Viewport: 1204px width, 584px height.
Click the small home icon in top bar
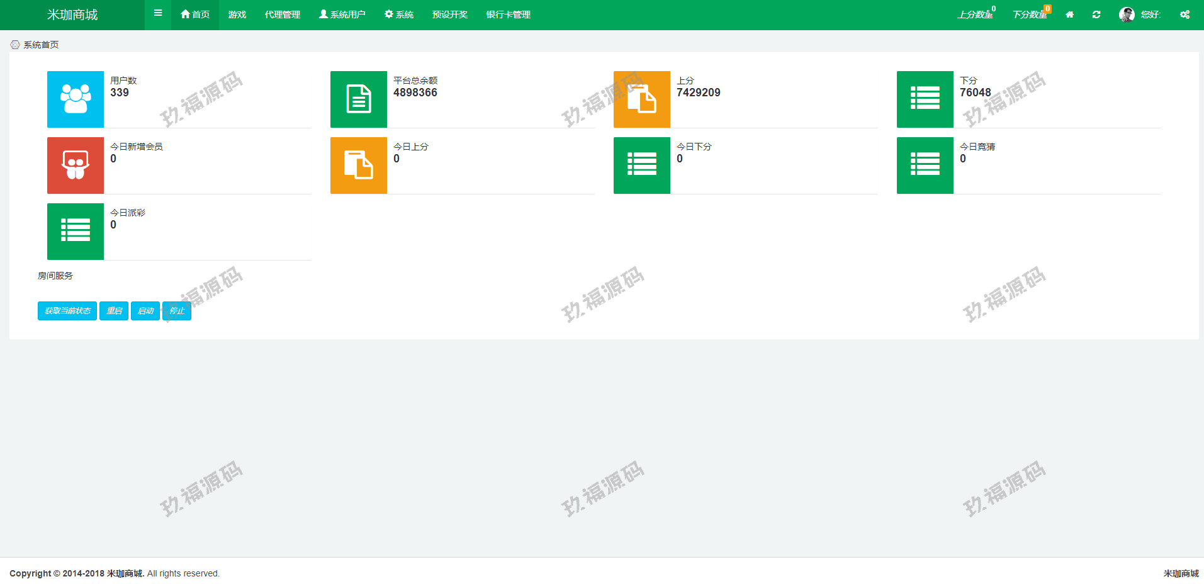[1069, 14]
